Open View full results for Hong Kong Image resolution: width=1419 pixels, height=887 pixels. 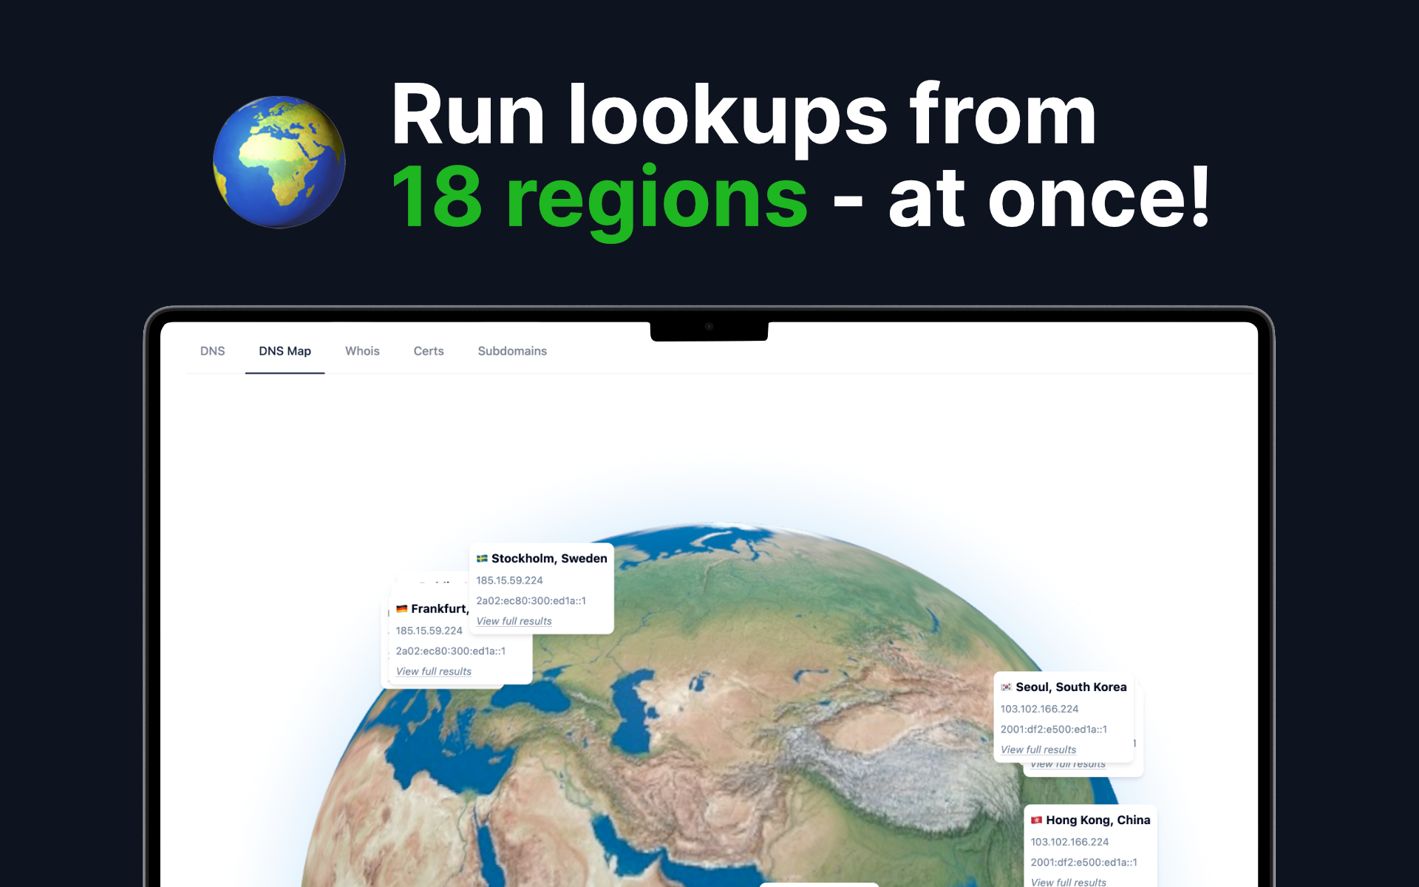[1068, 882]
